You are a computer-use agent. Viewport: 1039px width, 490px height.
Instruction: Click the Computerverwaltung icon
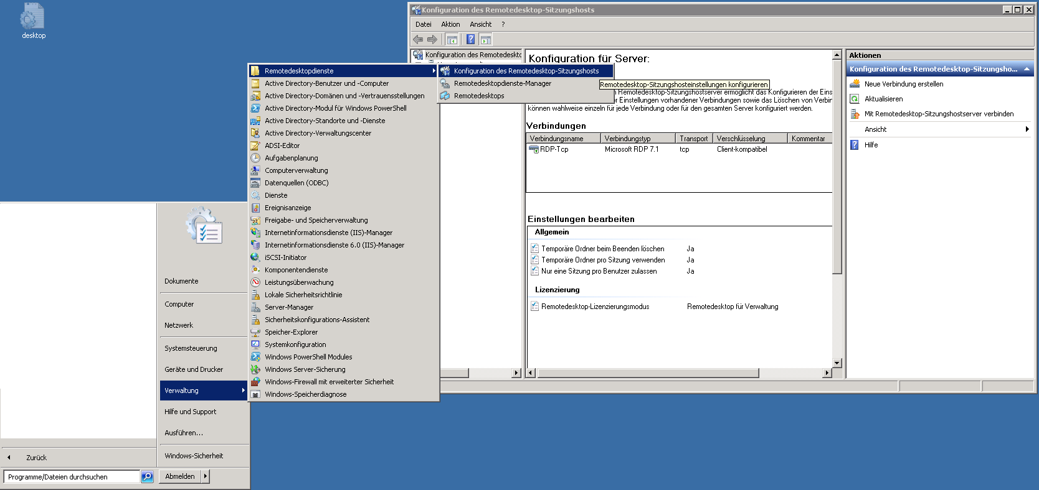[255, 170]
